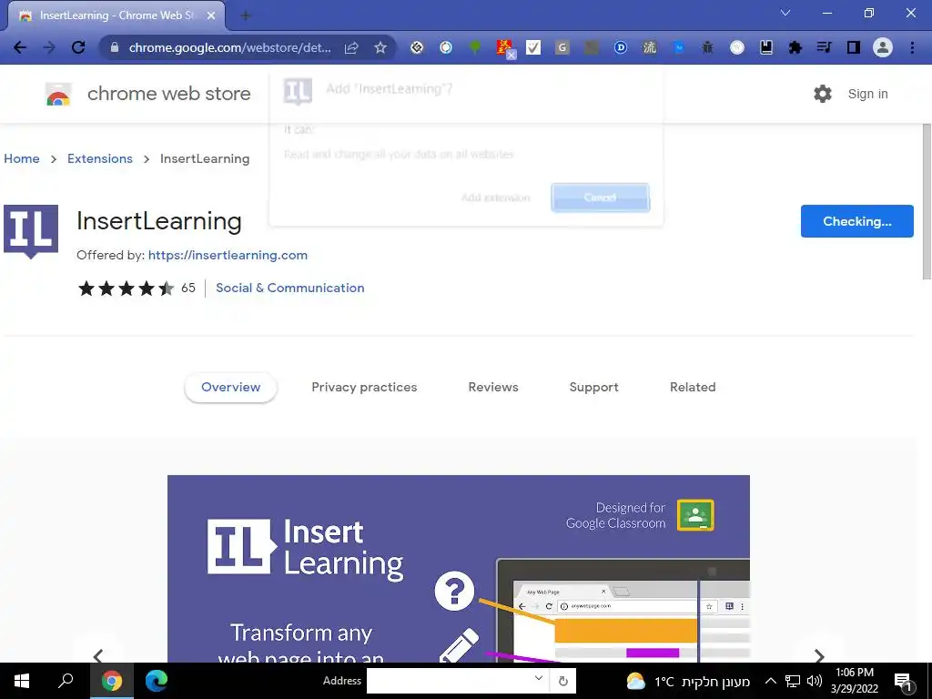Click the Chrome icon in the taskbar
Image resolution: width=932 pixels, height=699 pixels.
(111, 681)
